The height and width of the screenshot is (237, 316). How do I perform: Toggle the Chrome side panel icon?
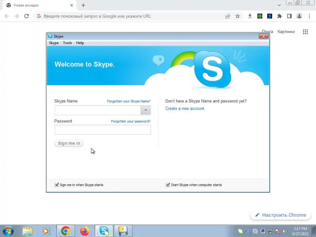(x=289, y=16)
